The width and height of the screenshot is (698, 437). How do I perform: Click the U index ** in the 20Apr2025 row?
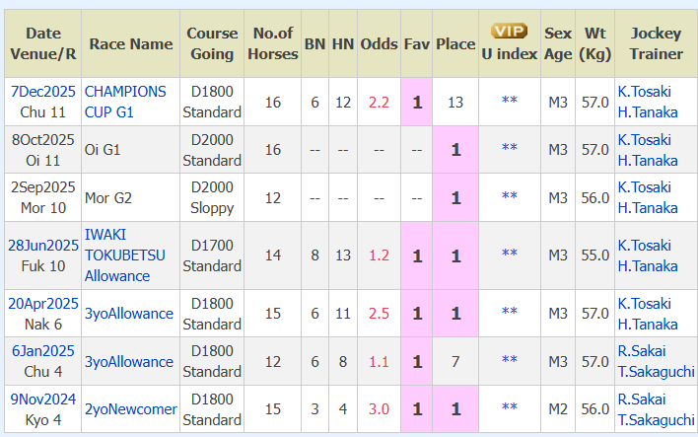pos(510,312)
